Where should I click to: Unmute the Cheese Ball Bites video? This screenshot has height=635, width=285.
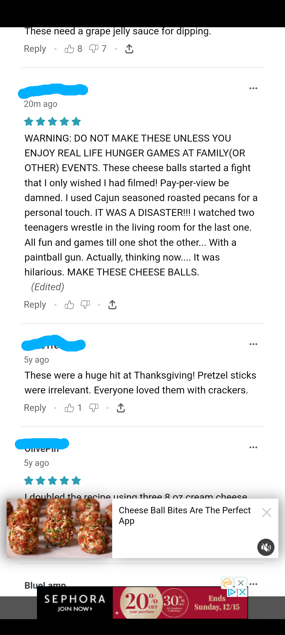click(x=266, y=547)
